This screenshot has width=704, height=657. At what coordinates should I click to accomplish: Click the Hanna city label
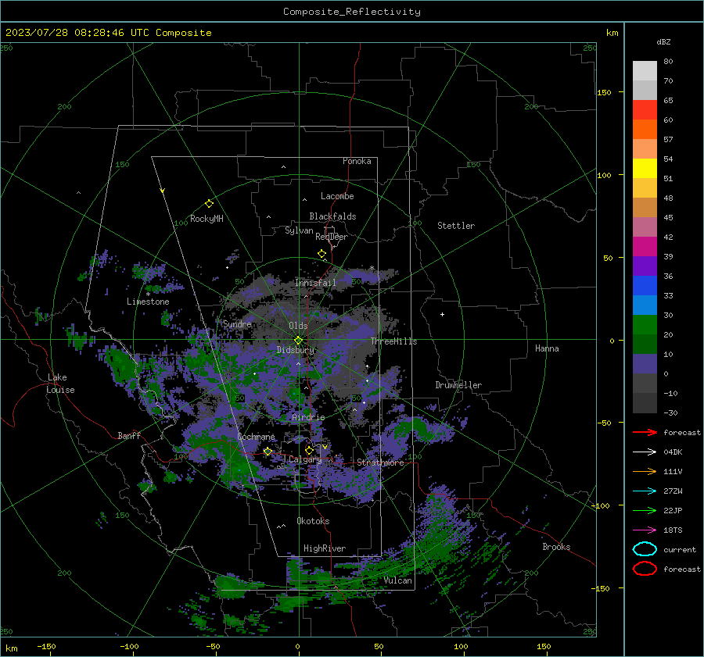(547, 348)
